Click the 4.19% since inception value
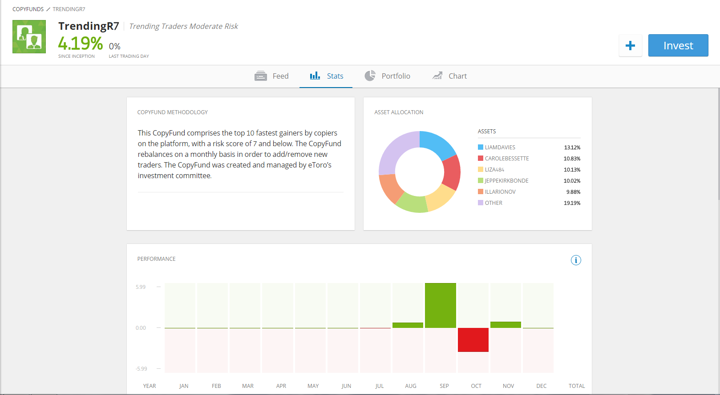The height and width of the screenshot is (395, 720). [81, 44]
